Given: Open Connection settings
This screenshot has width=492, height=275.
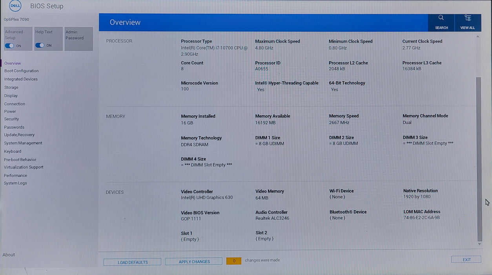Looking at the screenshot, I should (15, 104).
